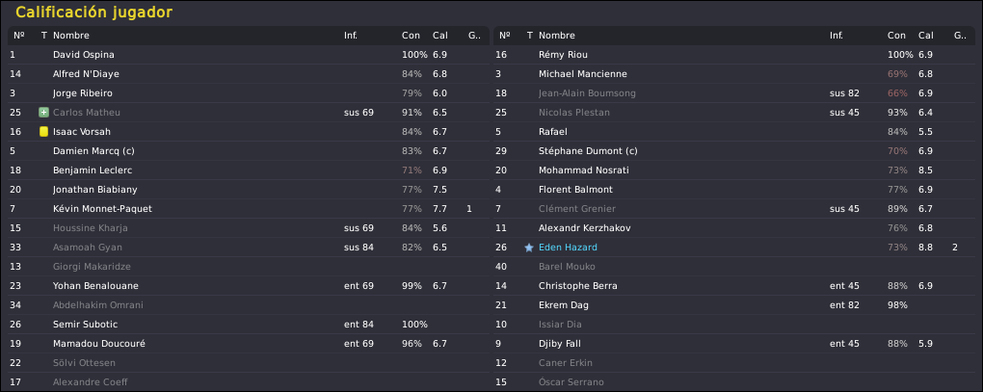Screen dimensions: 983x392
Task: Sort right table by Cal column header
Action: [925, 36]
